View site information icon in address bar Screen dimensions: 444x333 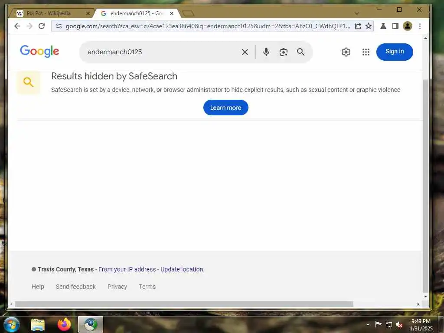click(59, 26)
